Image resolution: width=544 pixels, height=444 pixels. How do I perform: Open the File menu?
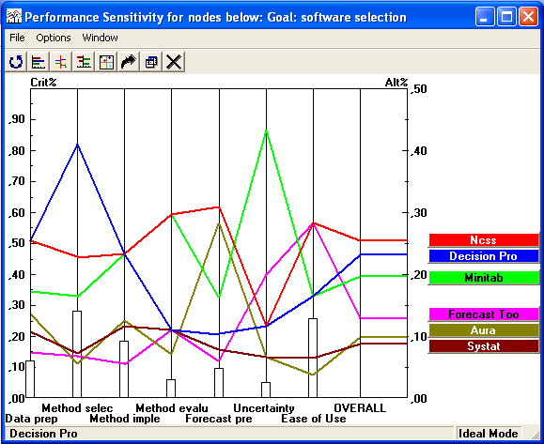17,38
